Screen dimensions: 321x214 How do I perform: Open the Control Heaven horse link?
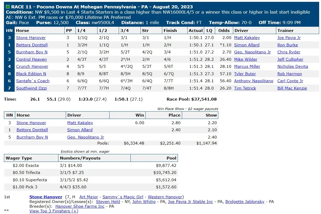31,59
